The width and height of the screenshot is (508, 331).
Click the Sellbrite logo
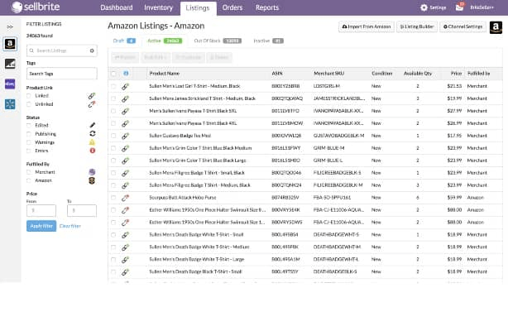[x=36, y=7]
